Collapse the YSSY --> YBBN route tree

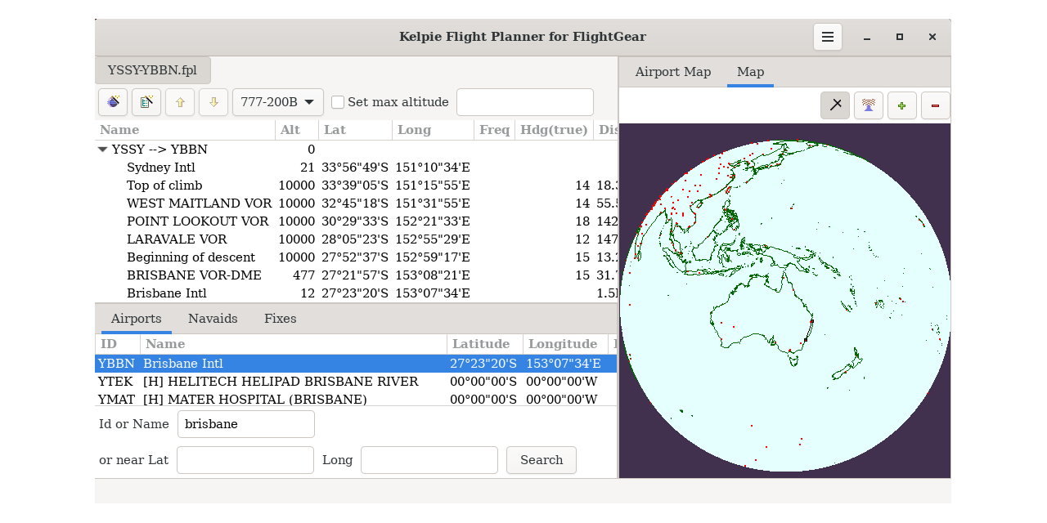coord(103,150)
